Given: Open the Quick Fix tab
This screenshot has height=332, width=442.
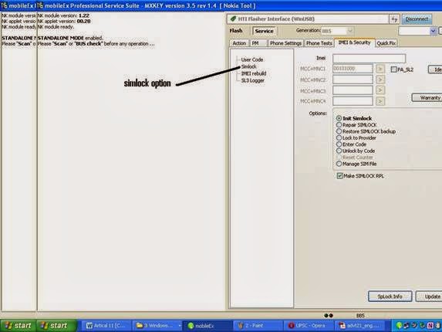Looking at the screenshot, I should pos(386,43).
